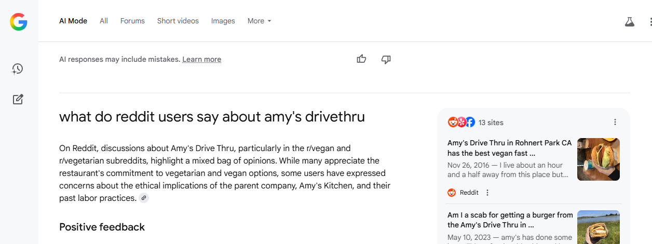Image resolution: width=652 pixels, height=244 pixels.
Task: Open AI Mode history icon
Action: (18, 69)
